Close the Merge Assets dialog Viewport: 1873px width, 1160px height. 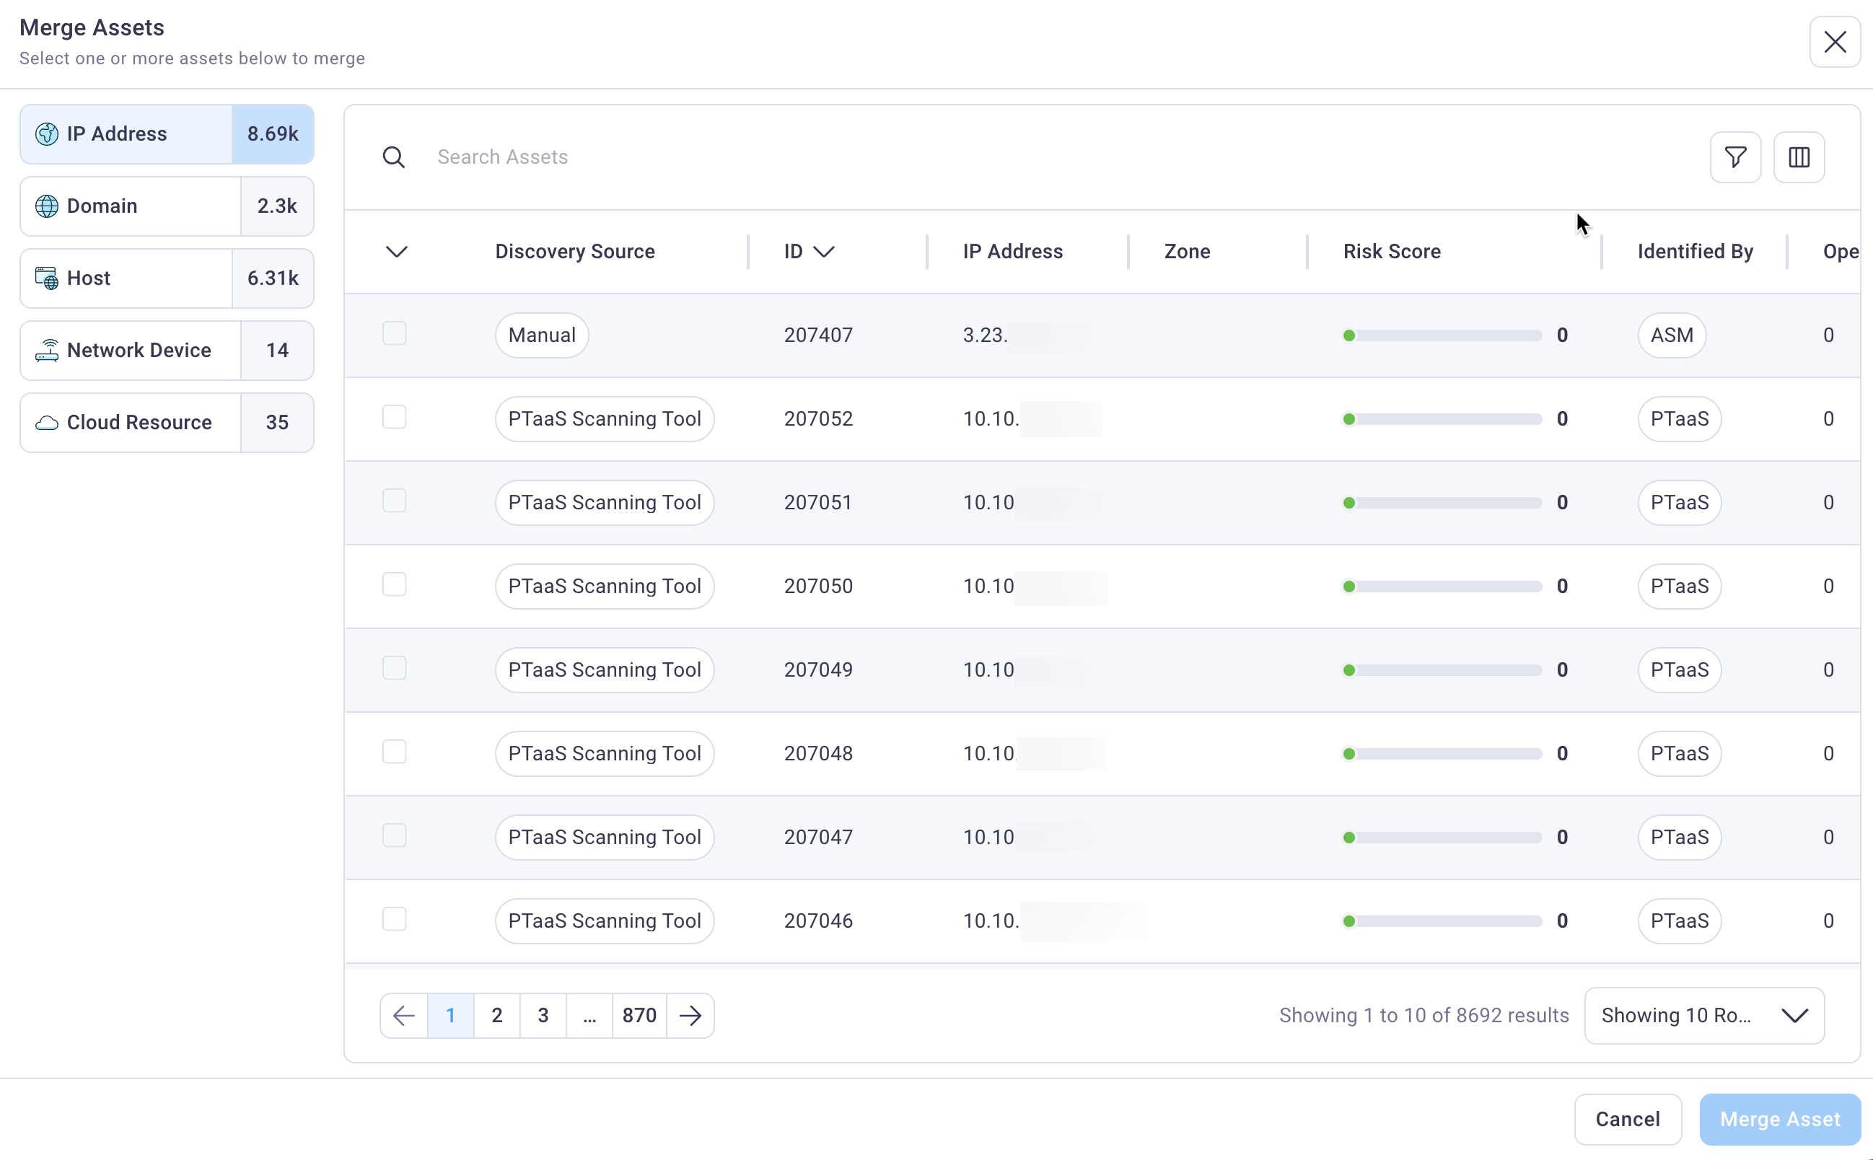[1835, 41]
